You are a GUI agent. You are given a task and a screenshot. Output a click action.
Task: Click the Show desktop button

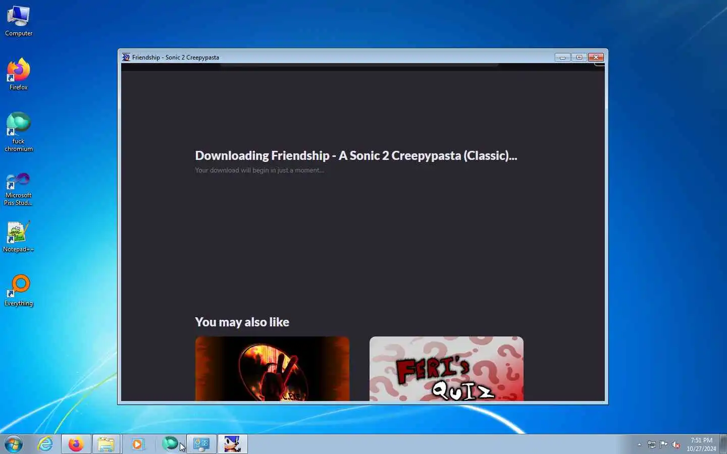pos(723,444)
